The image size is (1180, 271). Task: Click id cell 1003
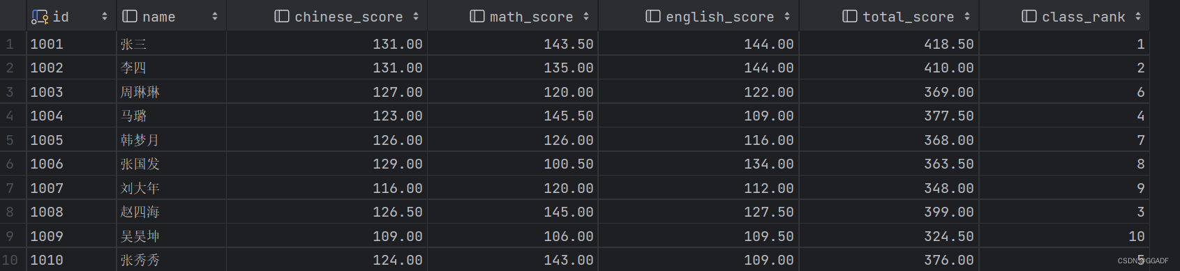(x=71, y=92)
